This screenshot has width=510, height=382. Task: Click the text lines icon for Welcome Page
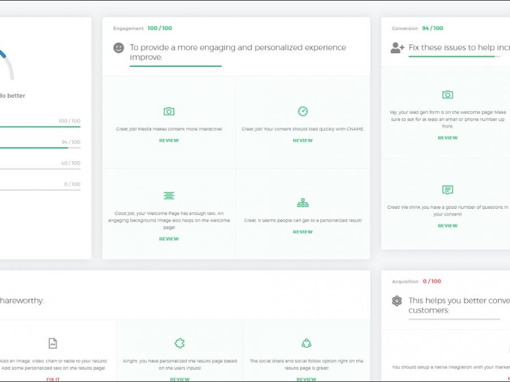coord(169,196)
